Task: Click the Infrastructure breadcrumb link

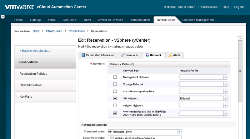Action: (54, 31)
